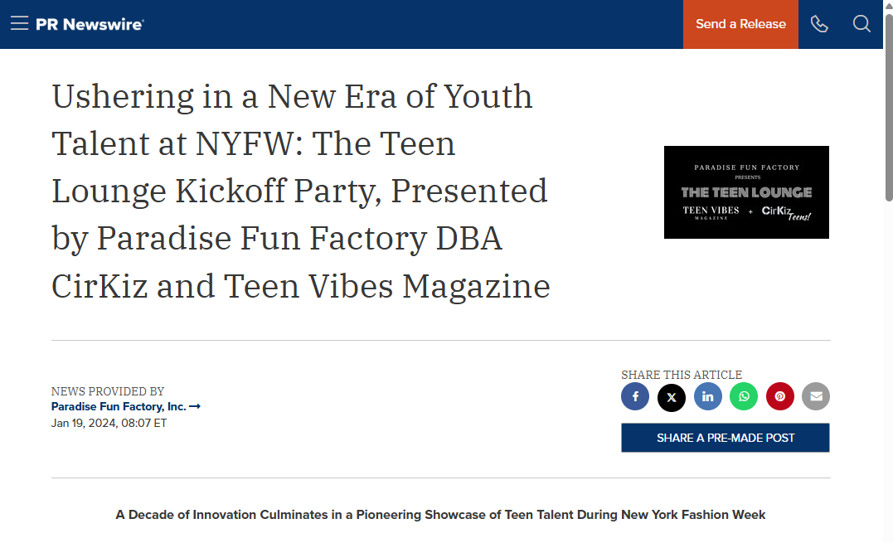Viewport: 893px width, 543px height.
Task: Click the PR Newswire logo
Action: pyautogui.click(x=90, y=25)
